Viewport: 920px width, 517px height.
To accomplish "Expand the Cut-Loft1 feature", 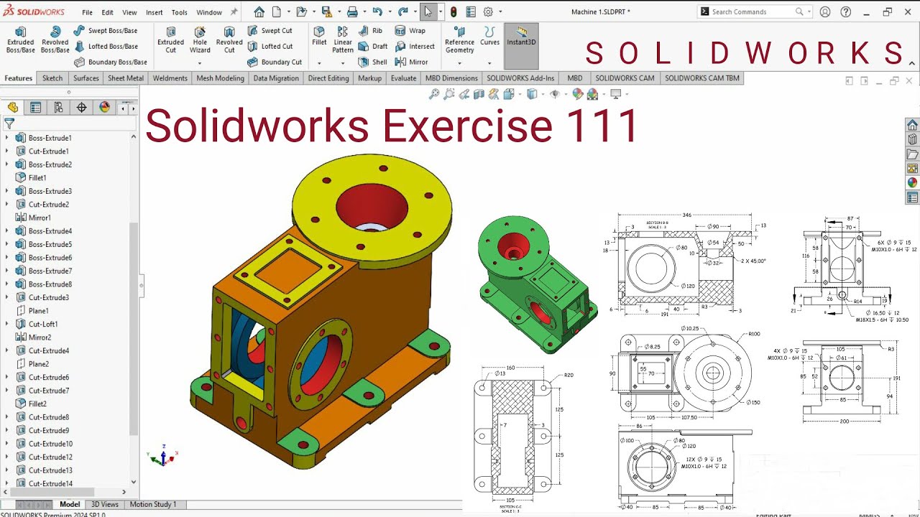I will [7, 324].
